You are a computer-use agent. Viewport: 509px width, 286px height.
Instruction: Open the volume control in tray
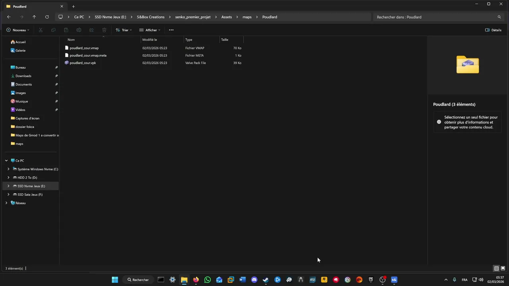pos(481,280)
